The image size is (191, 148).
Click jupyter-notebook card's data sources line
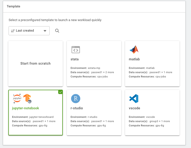34,121
